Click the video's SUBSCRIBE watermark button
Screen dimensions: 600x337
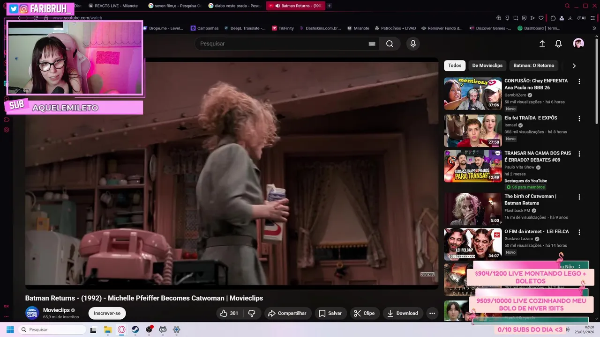point(427,274)
